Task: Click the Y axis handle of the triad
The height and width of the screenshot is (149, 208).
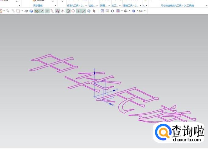Action: 116,90
